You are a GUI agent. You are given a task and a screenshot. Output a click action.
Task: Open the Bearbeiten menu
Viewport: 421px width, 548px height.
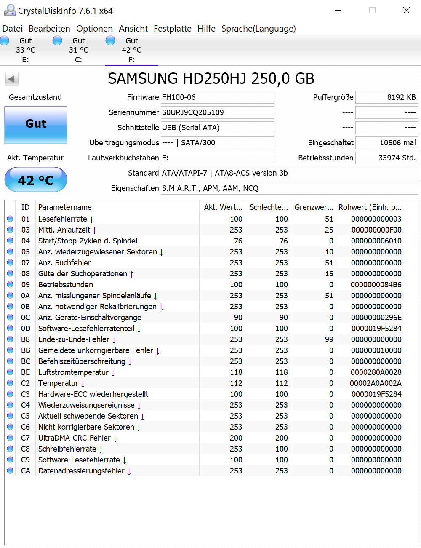(49, 29)
